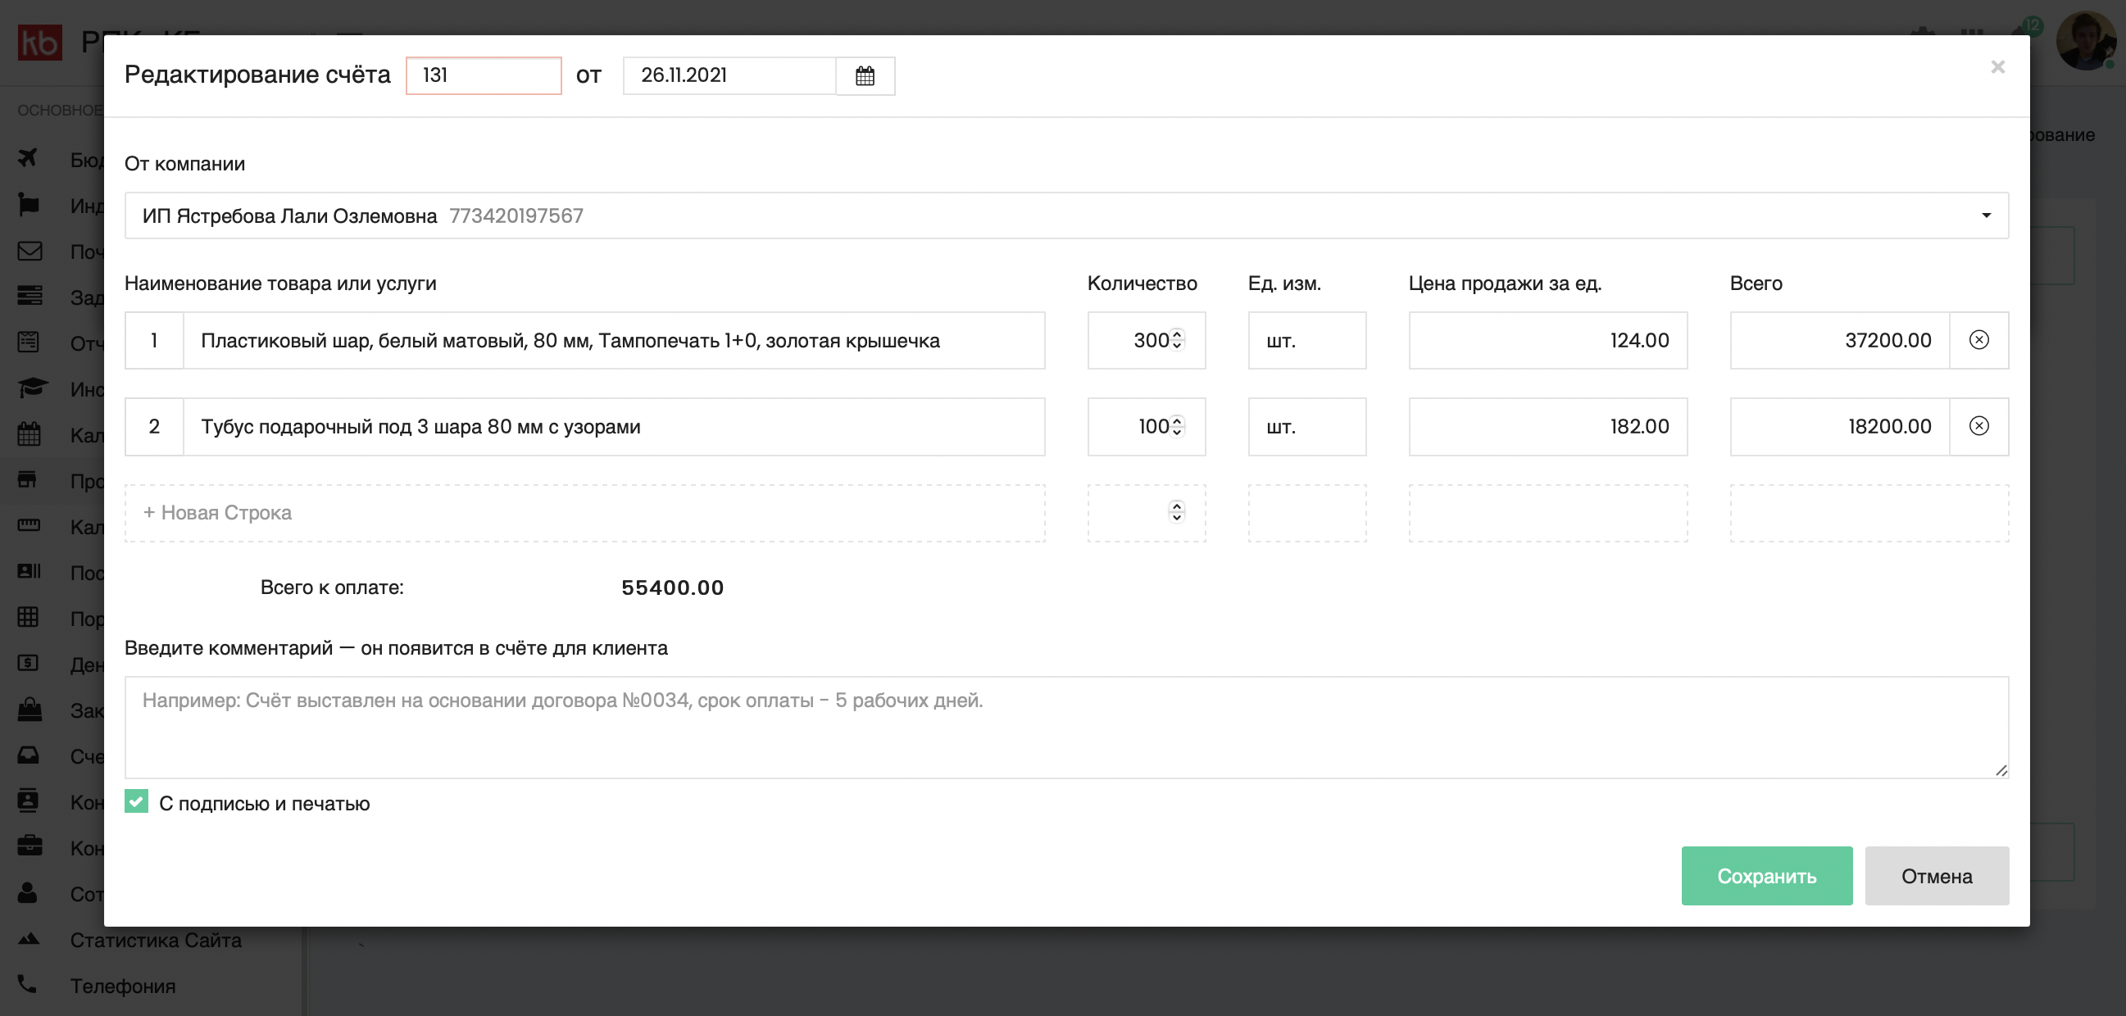Save the invoice with Сохранить button

tap(1766, 876)
